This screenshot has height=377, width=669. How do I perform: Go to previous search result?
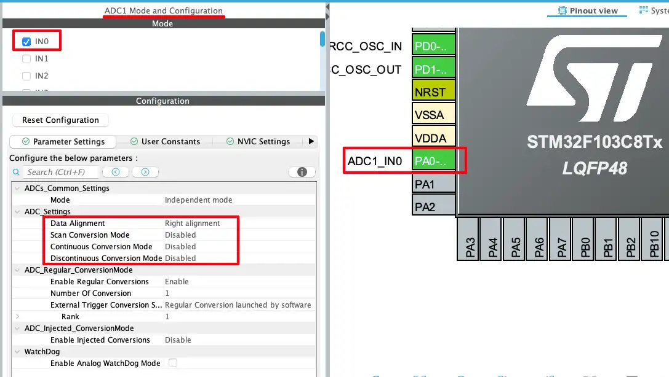coord(116,172)
